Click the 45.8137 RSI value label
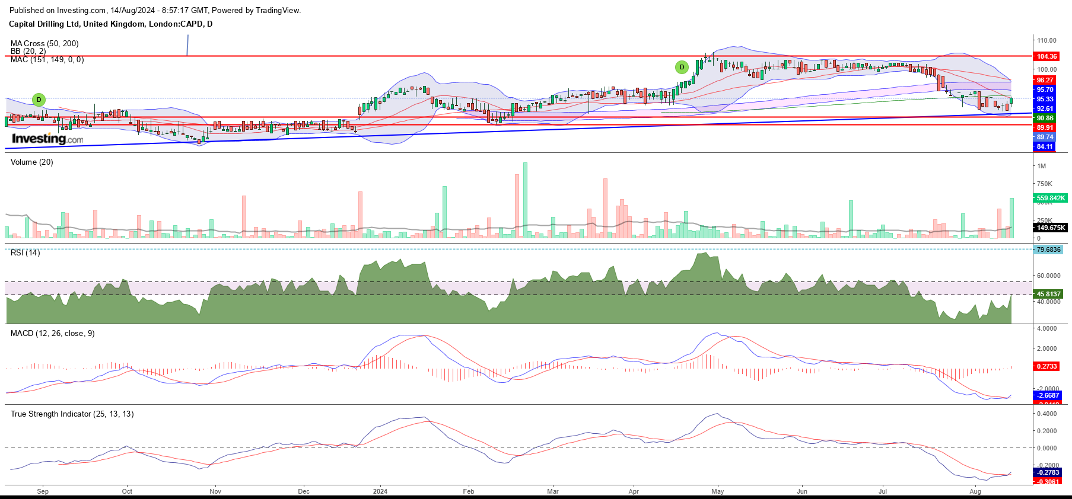 pyautogui.click(x=1048, y=294)
